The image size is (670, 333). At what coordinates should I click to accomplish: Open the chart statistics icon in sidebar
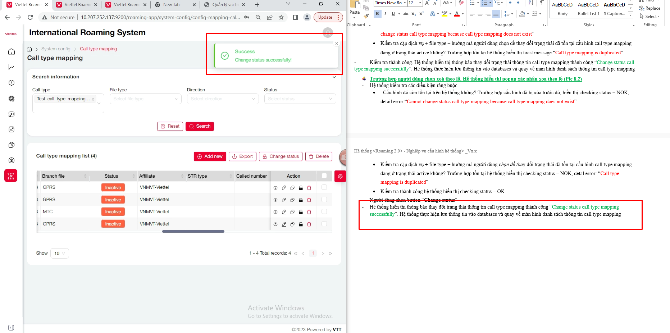[x=12, y=67]
